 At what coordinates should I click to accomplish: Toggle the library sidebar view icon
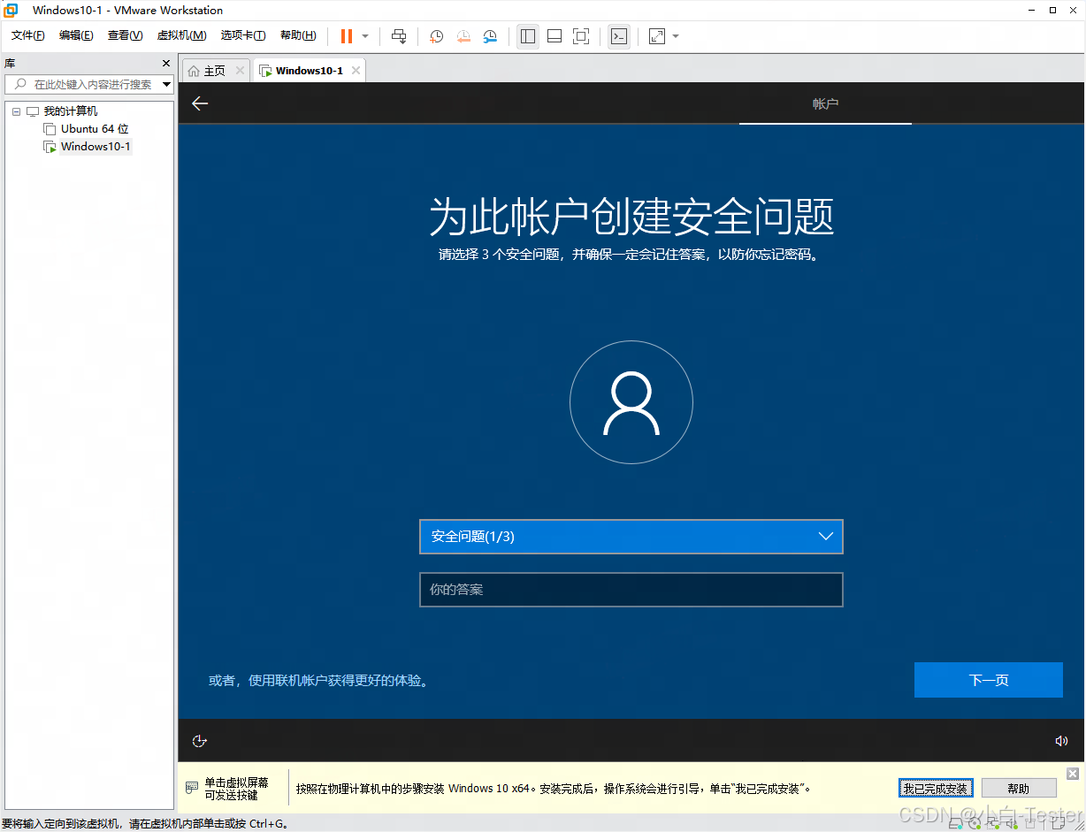tap(528, 36)
